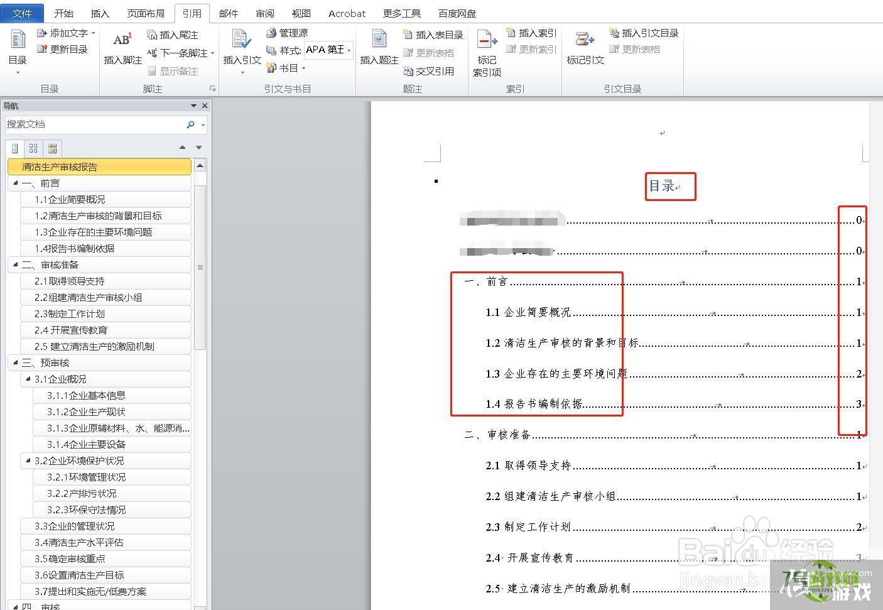Image resolution: width=883 pixels, height=610 pixels.
Task: Click 插入题注 caption icon
Action: click(x=379, y=40)
